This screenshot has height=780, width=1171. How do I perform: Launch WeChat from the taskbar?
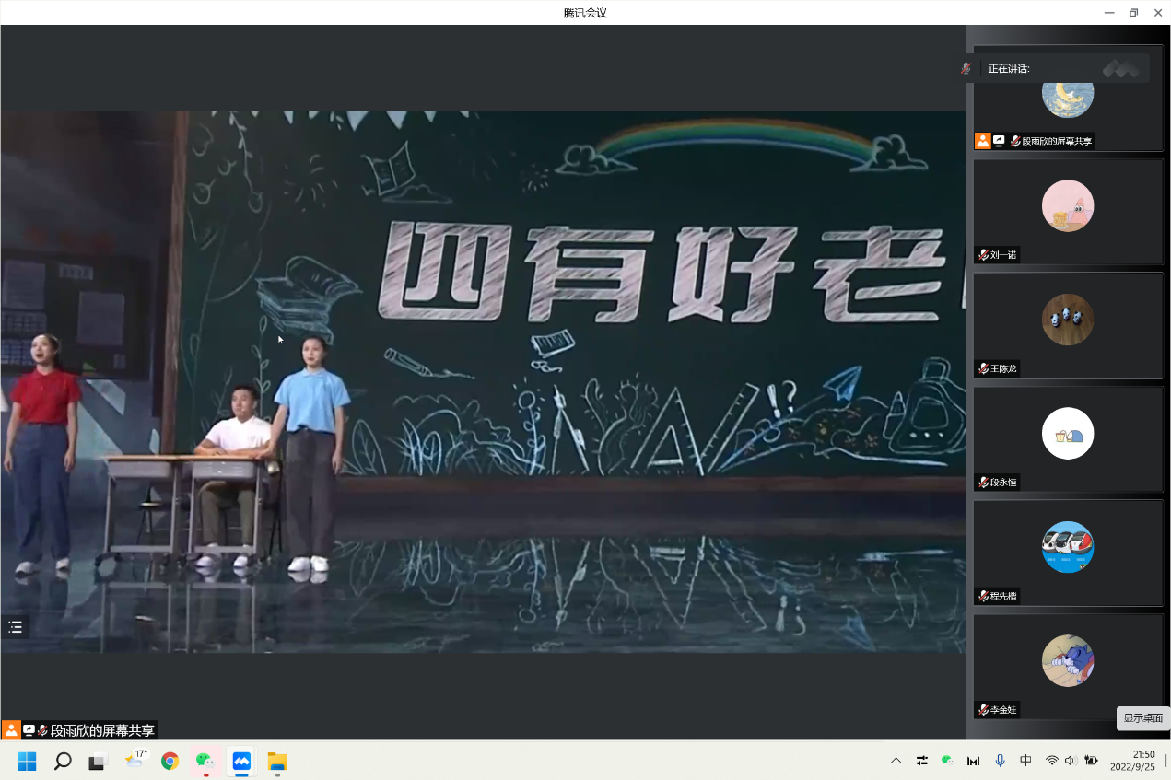point(204,762)
